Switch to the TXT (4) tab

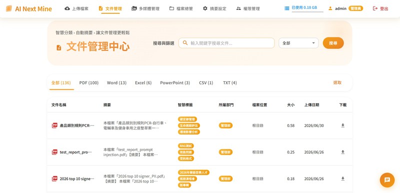tap(230, 83)
